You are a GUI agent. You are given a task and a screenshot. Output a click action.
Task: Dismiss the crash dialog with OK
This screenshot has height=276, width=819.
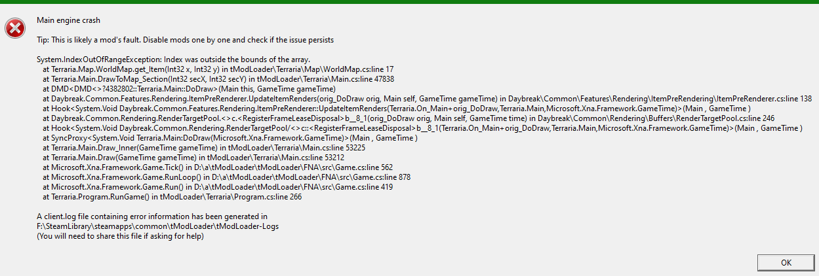pos(785,262)
